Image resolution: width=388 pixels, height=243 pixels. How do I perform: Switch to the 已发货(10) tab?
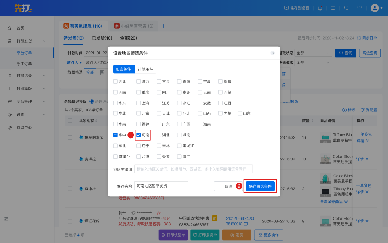pos(102,38)
